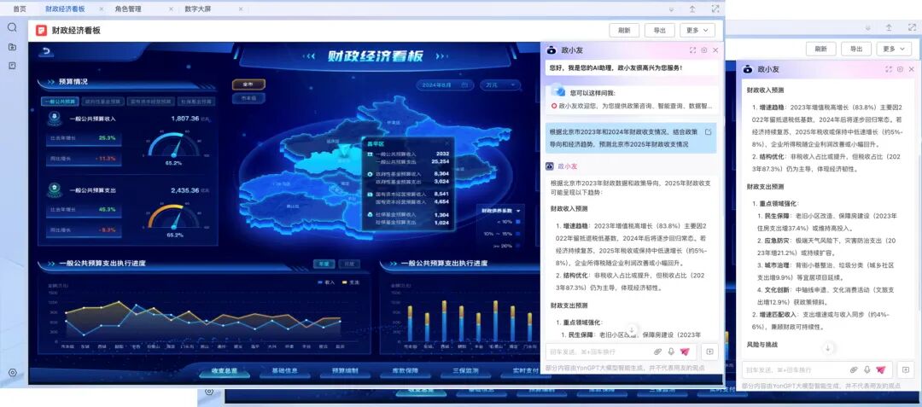Click suggested prompt 政小友欢迎您 in front chat
Viewport: 922px width, 407px height.
pos(633,107)
